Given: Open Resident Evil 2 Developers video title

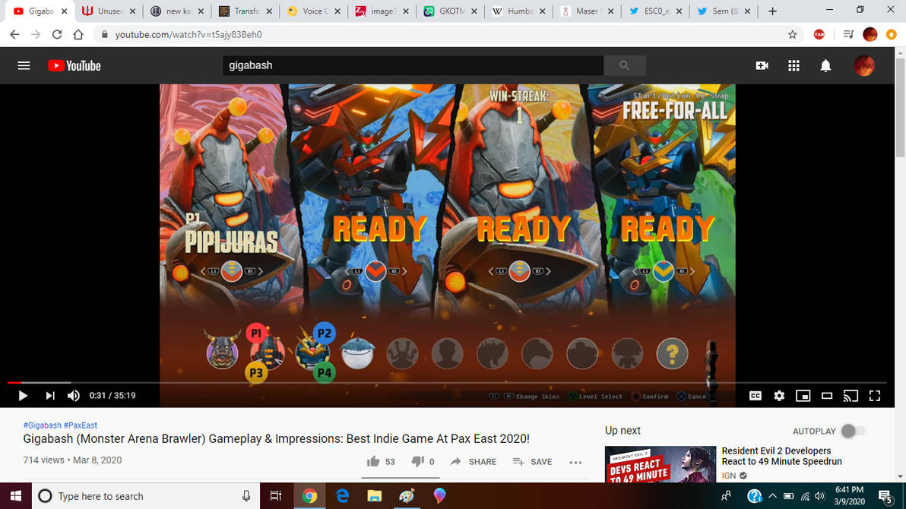Looking at the screenshot, I should (x=781, y=456).
